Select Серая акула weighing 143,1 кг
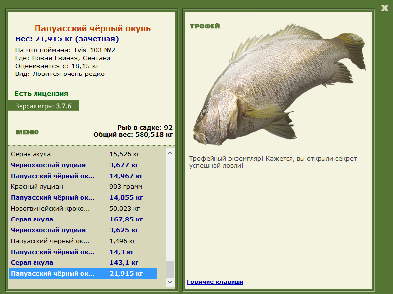The image size is (393, 294). [x=74, y=263]
